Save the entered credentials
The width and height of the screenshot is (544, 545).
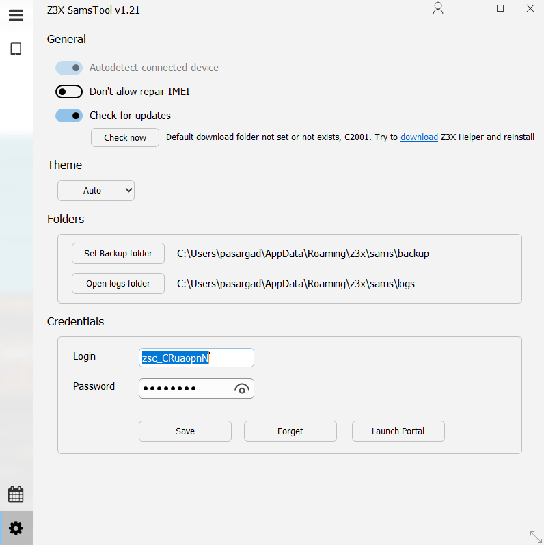click(185, 431)
